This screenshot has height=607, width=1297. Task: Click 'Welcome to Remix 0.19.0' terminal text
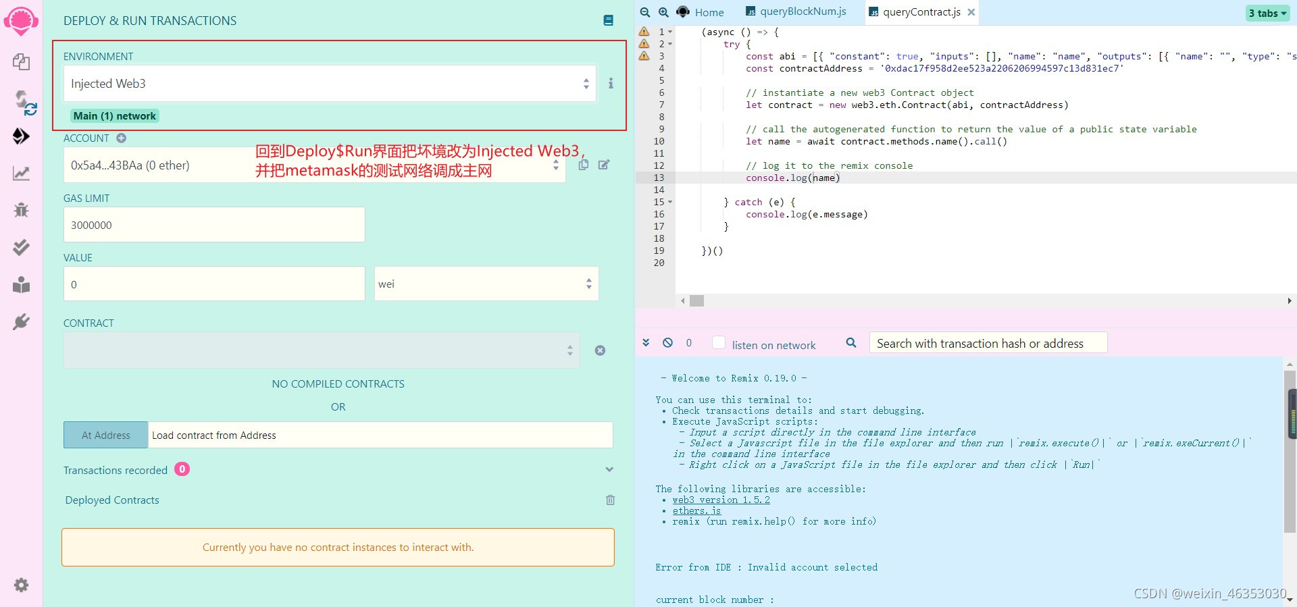tap(734, 378)
